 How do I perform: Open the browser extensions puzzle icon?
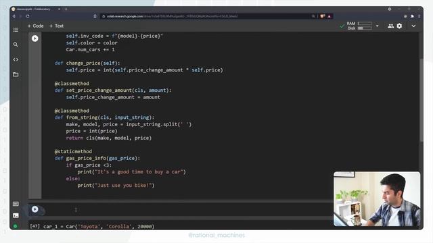point(412,16)
